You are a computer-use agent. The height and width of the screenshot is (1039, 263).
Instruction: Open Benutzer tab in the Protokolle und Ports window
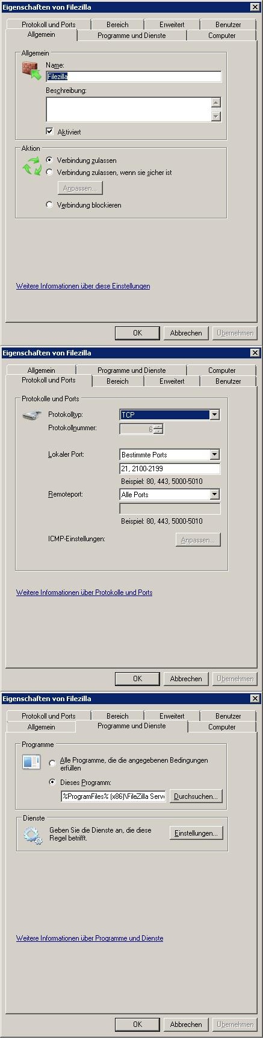tap(228, 381)
